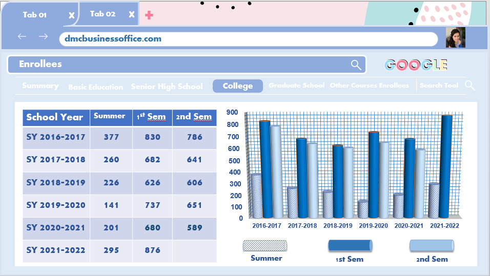Click the magnifier in Enrollees search bar
Screen dimensions: 490x276
coord(356,65)
